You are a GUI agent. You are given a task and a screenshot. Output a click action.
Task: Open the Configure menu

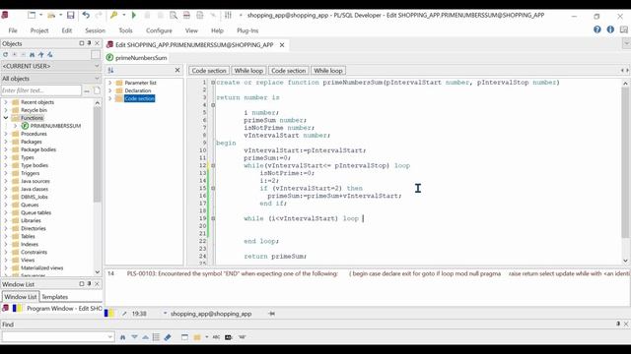pos(159,30)
